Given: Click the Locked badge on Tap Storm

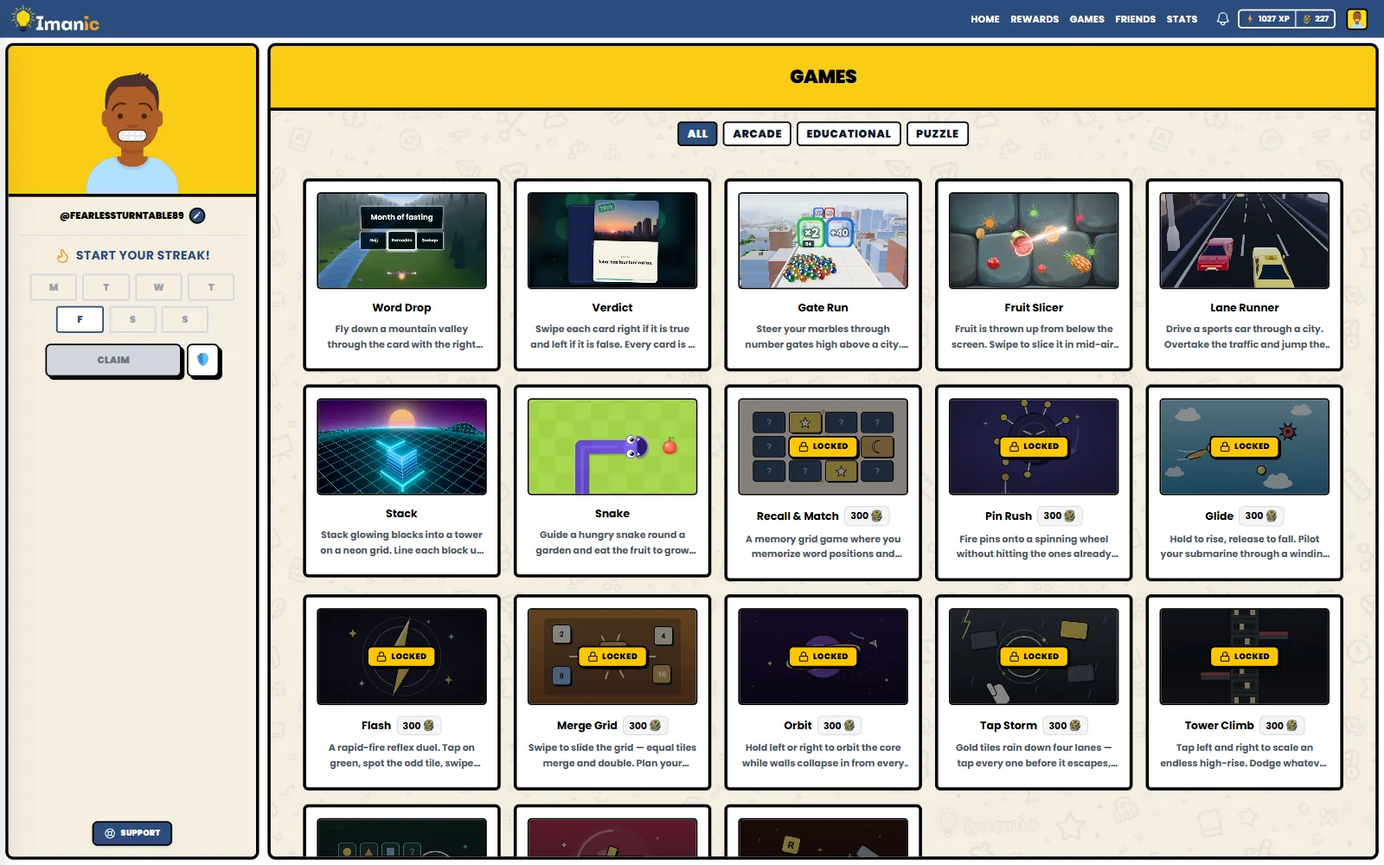Looking at the screenshot, I should click(1034, 657).
